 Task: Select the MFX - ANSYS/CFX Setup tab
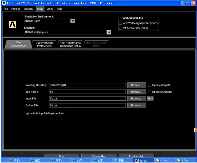(x=96, y=44)
